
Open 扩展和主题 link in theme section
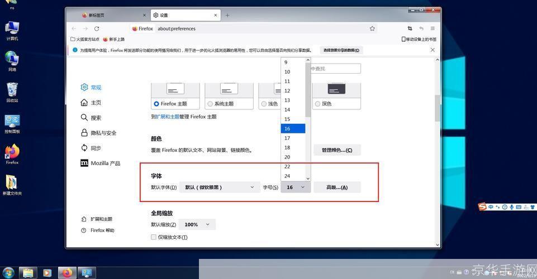coord(168,117)
